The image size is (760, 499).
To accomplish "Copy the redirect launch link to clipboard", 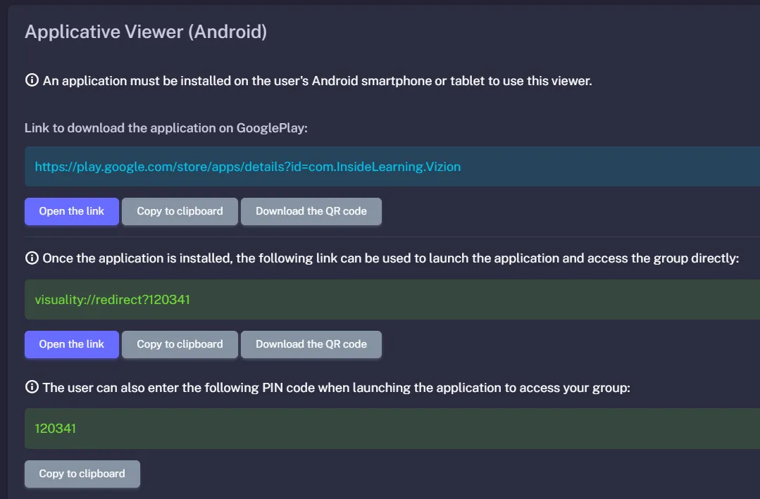I will point(179,344).
